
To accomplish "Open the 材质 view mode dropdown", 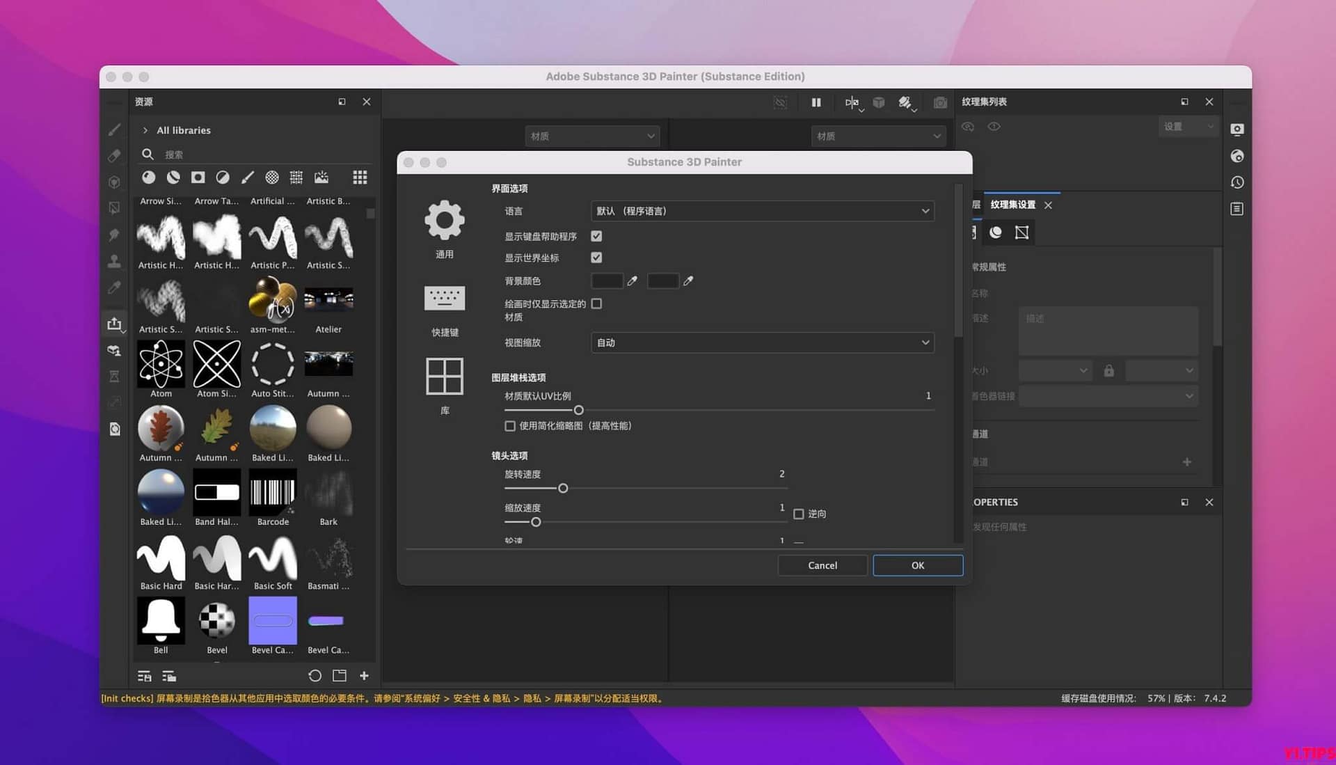I will point(592,136).
